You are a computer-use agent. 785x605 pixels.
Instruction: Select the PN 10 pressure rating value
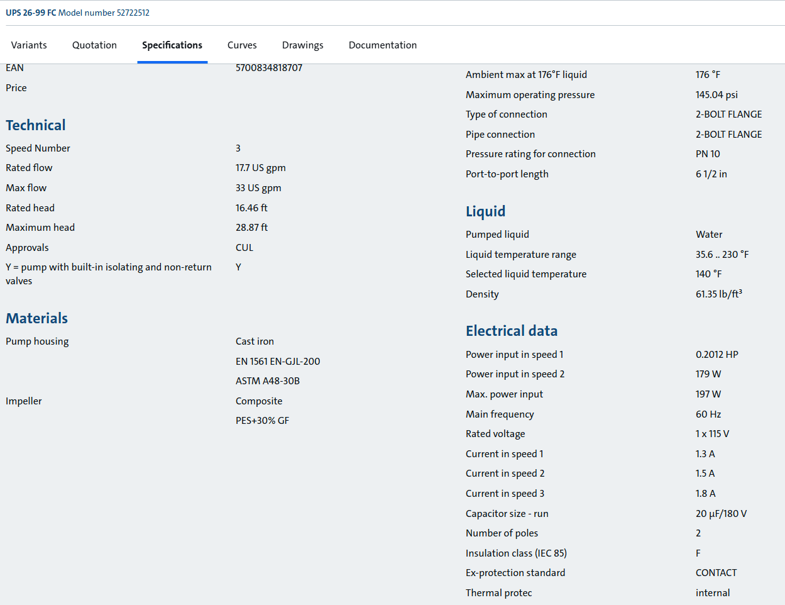pyautogui.click(x=708, y=154)
